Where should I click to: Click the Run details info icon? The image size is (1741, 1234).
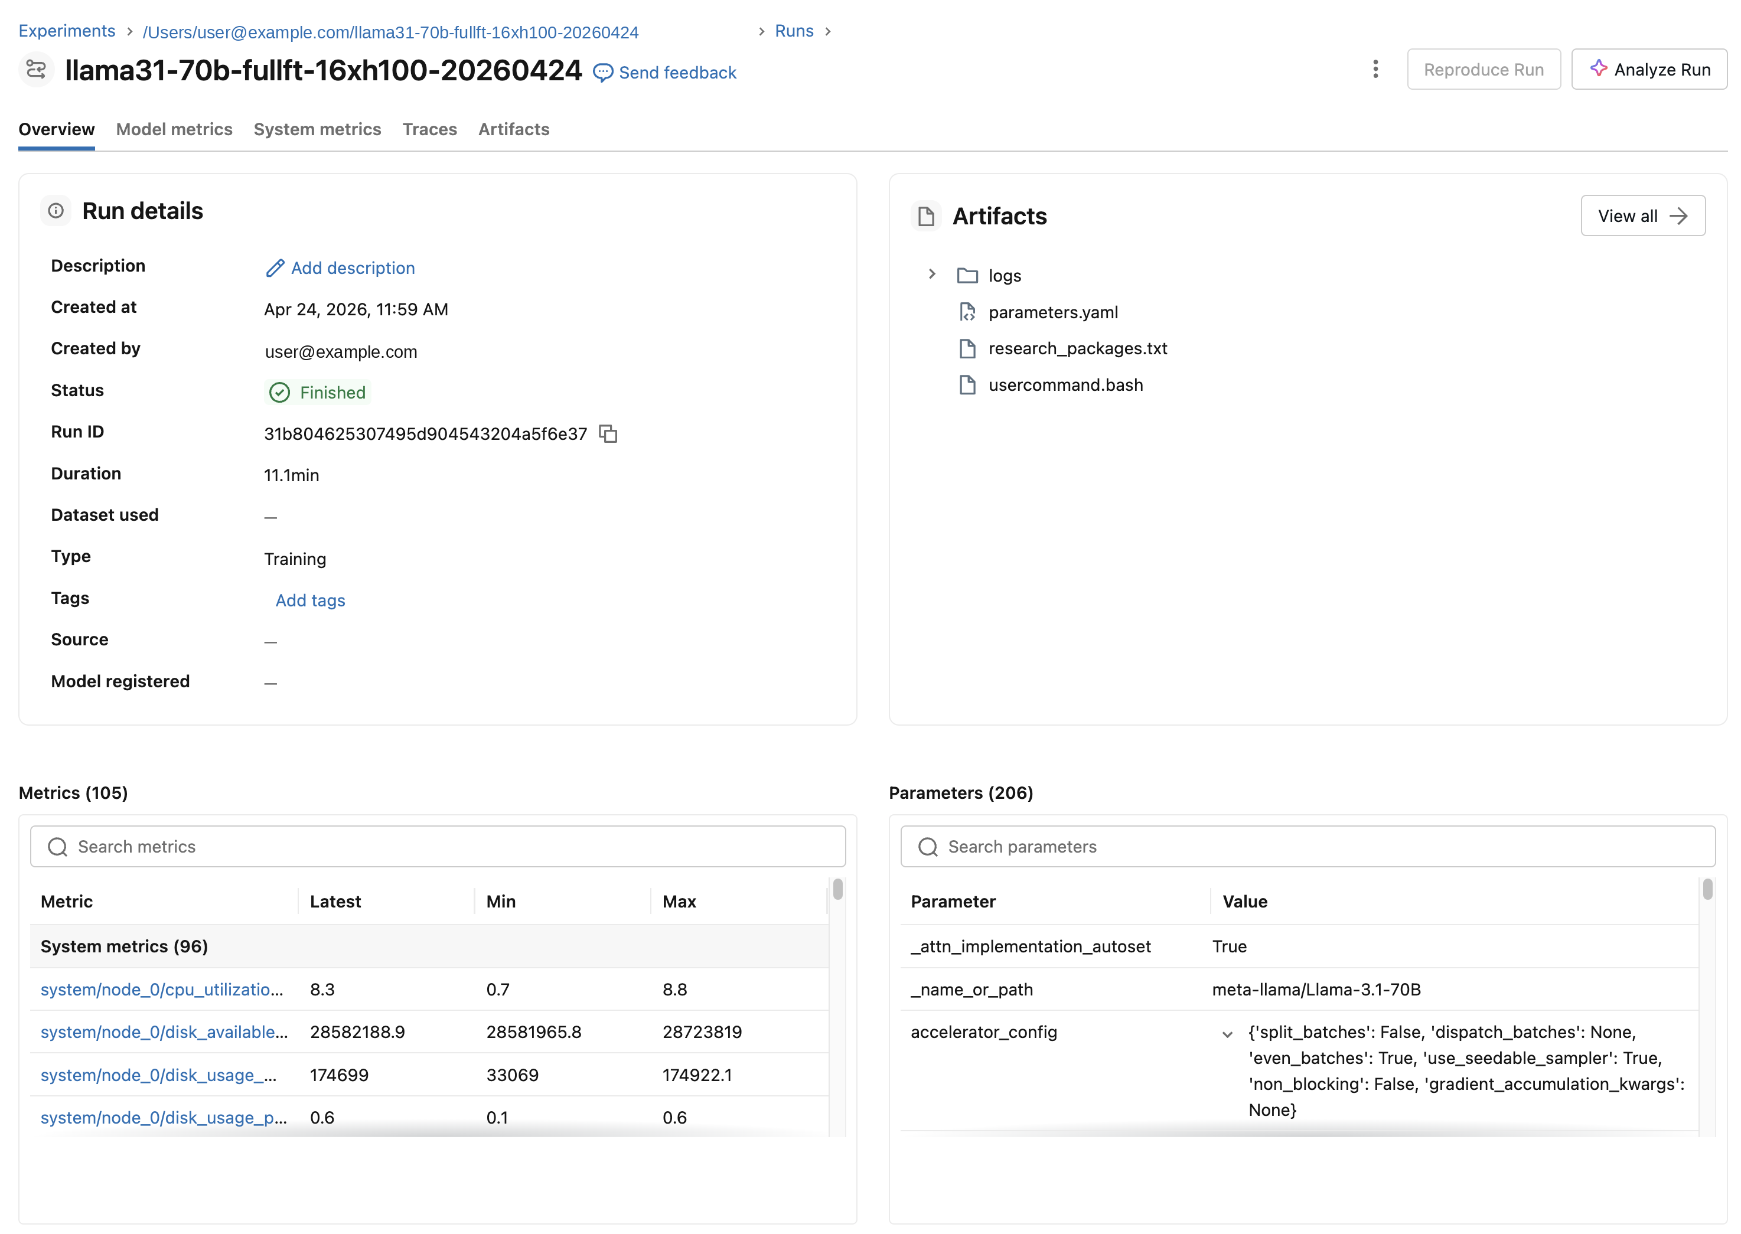(56, 210)
